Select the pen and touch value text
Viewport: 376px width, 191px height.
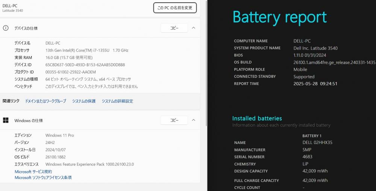point(92,86)
